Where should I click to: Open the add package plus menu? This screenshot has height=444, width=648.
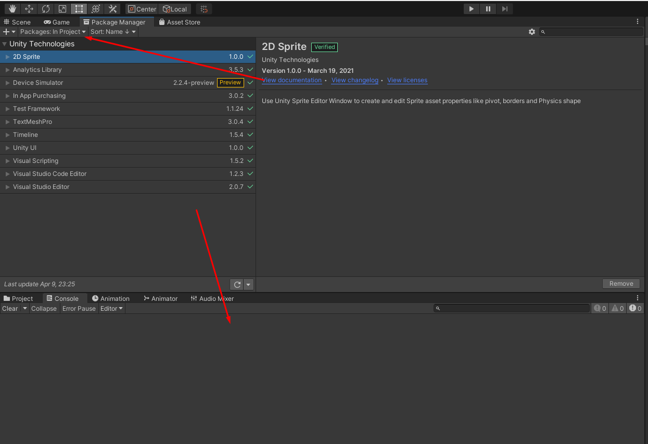9,32
